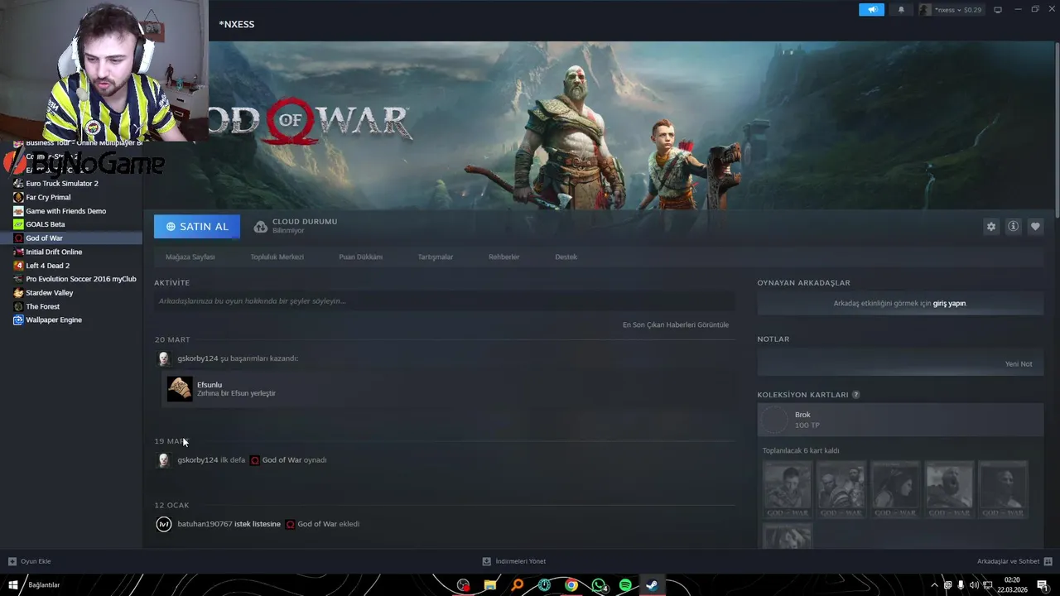Viewport: 1060px width, 596px height.
Task: Open the Topluluk Merkezi tab
Action: pyautogui.click(x=277, y=257)
